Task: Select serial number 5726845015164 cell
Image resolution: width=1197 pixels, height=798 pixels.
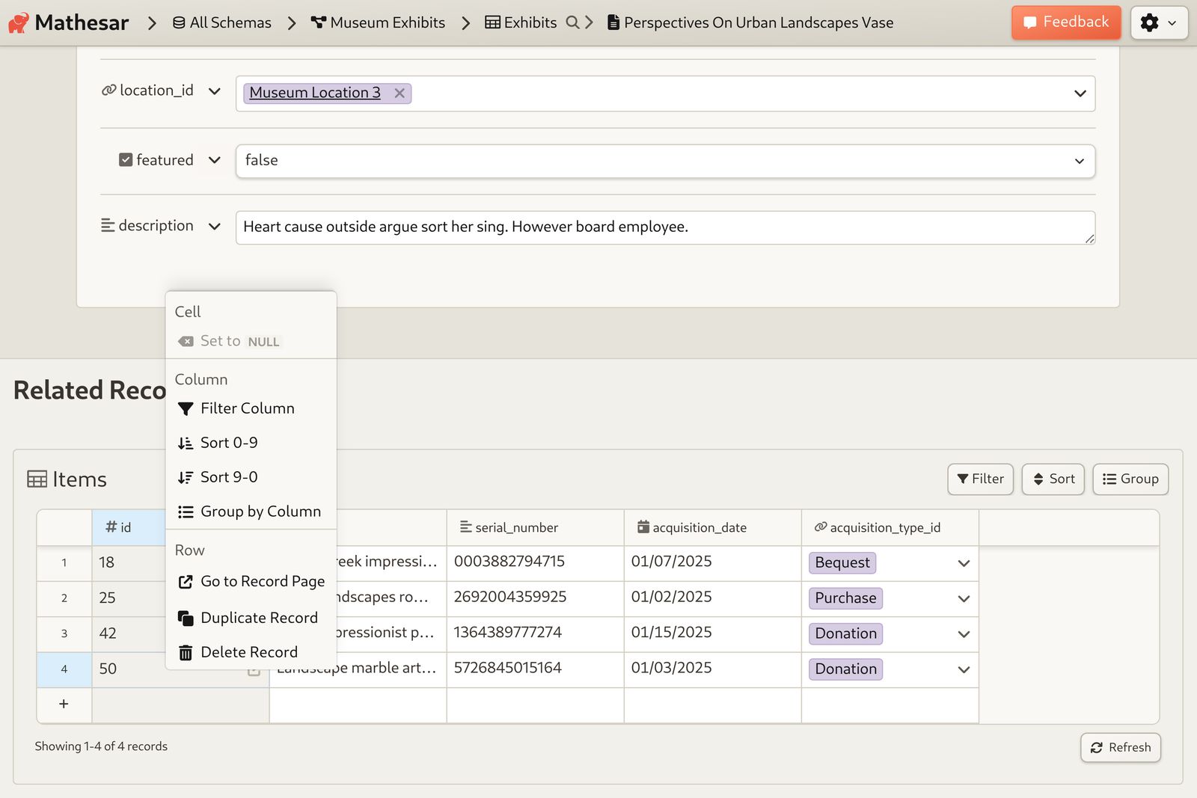Action: click(535, 669)
